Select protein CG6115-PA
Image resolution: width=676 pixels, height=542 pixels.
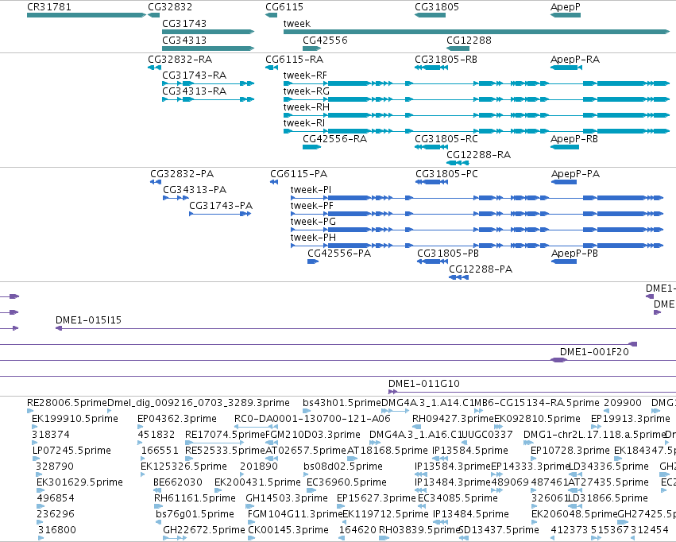[274, 182]
